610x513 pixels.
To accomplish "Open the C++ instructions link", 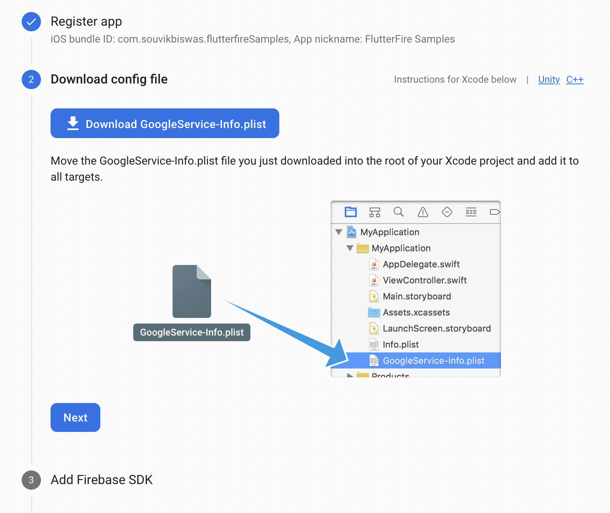I will point(575,79).
